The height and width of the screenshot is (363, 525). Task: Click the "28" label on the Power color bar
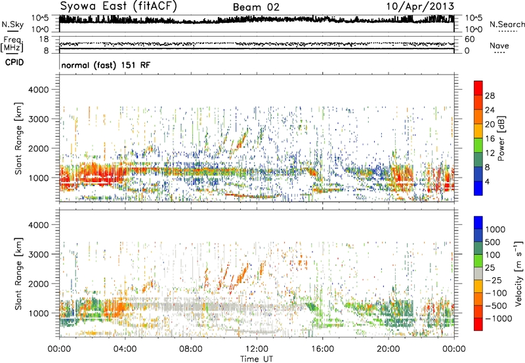tap(490, 96)
